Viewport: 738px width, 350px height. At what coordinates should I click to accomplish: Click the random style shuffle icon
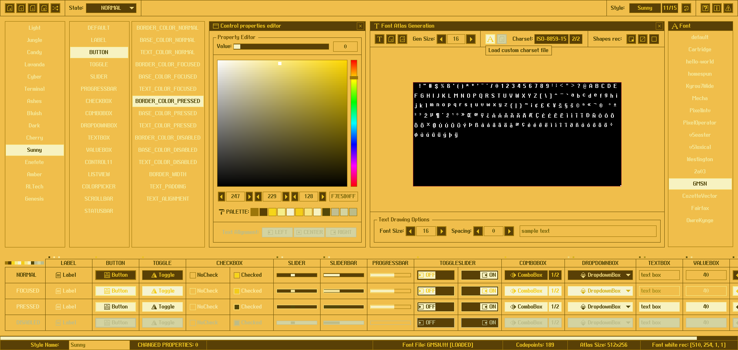[x=55, y=8]
